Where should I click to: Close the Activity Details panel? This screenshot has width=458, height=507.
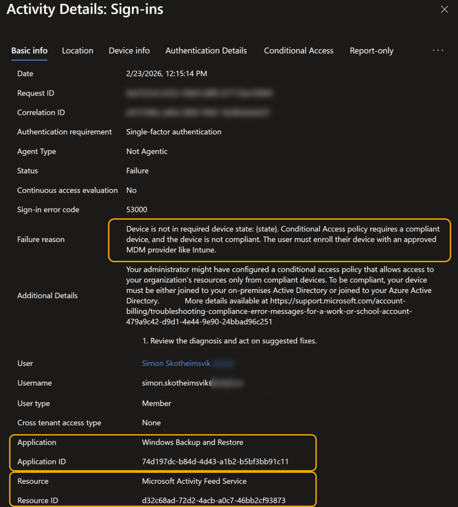(444, 9)
